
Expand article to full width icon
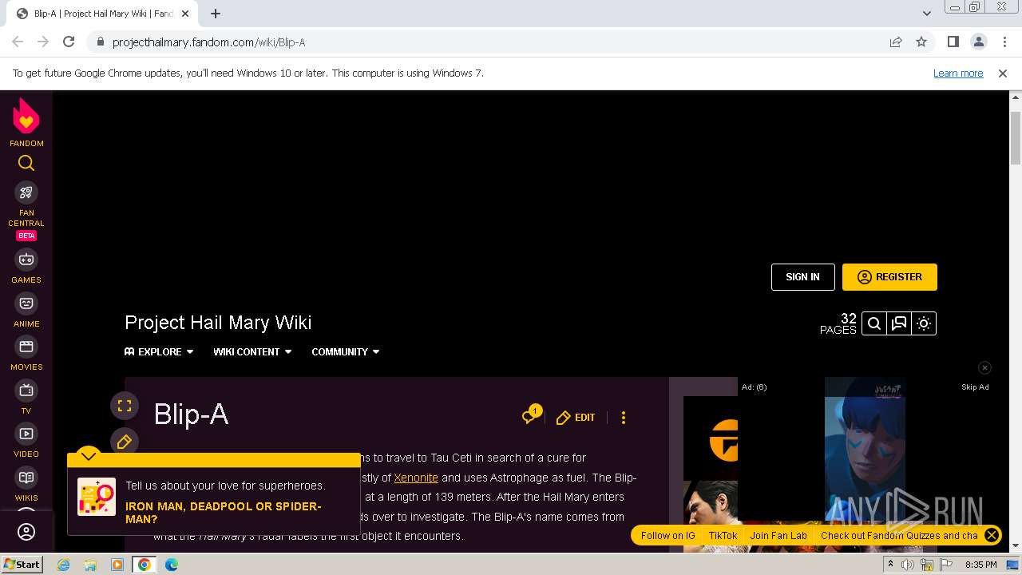pyautogui.click(x=125, y=406)
